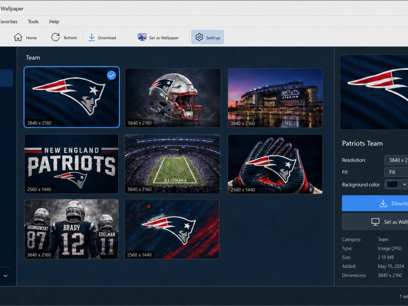Open the Fit dropdown showing Fill
408x306 pixels.
396,172
